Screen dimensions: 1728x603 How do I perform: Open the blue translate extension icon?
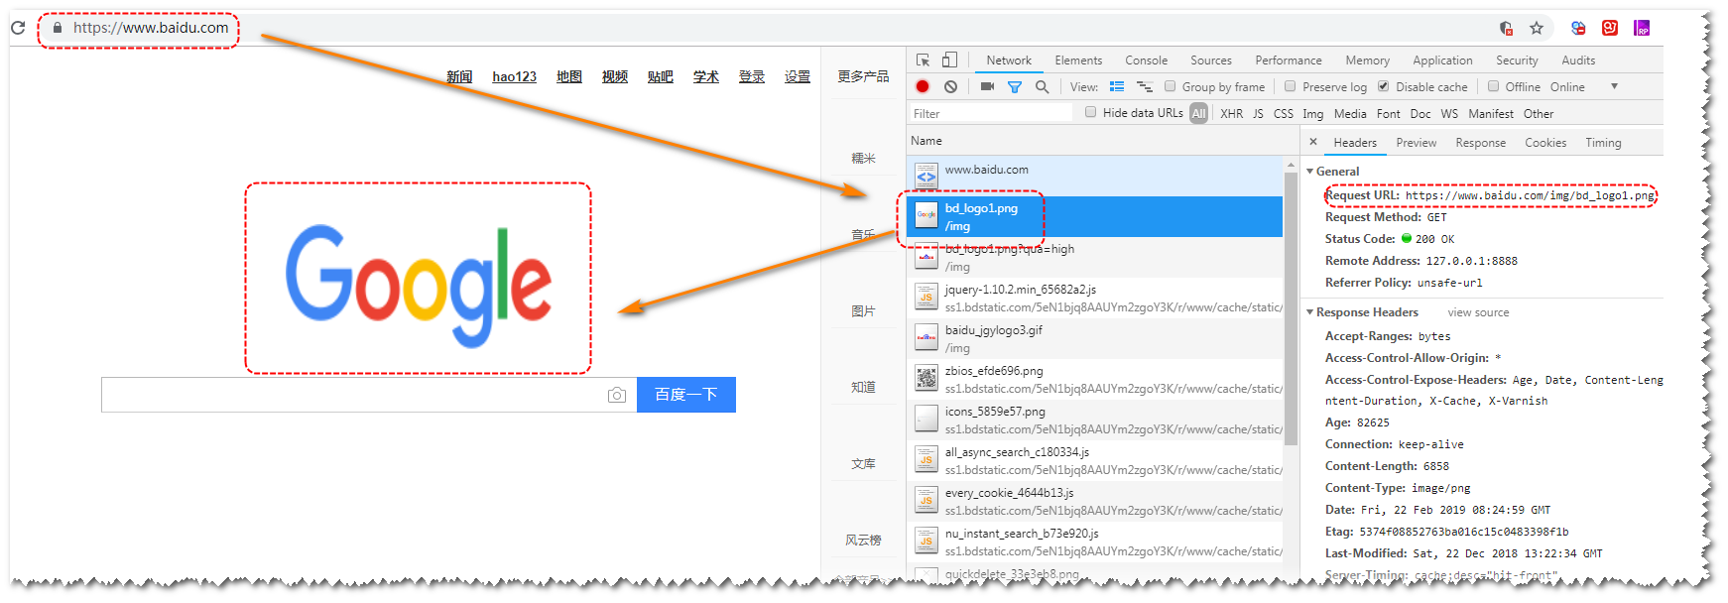coord(1578,28)
